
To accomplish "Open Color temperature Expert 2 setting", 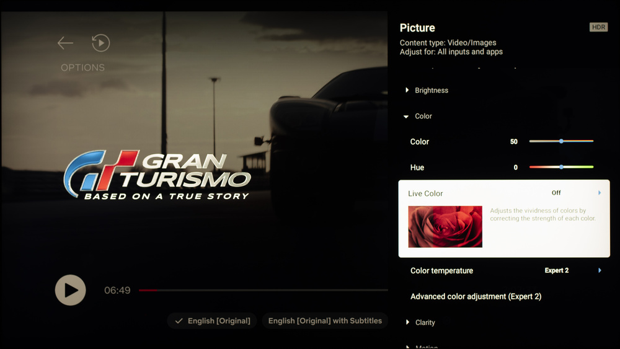I will coord(556,270).
